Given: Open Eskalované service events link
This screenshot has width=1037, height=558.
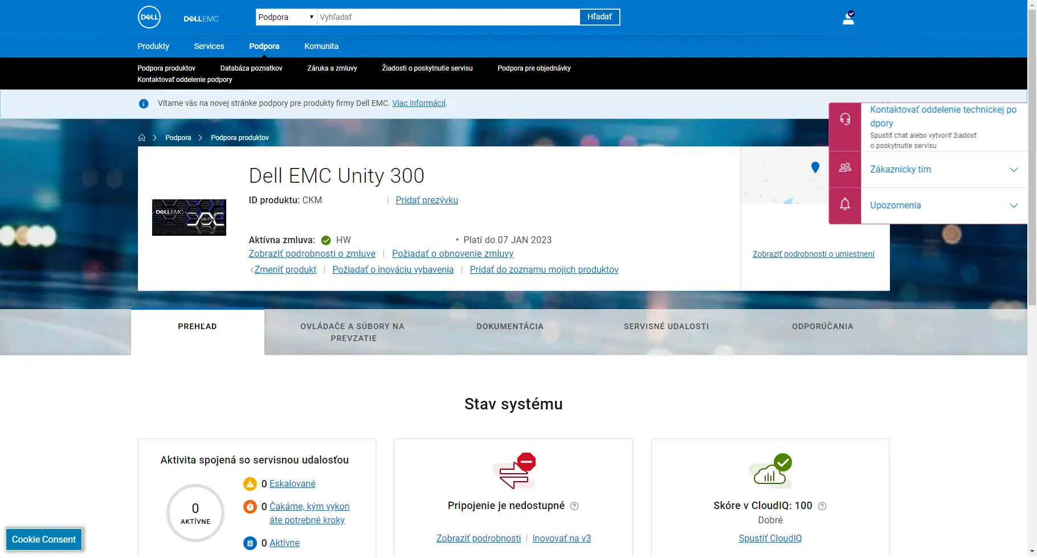Looking at the screenshot, I should click(x=292, y=484).
